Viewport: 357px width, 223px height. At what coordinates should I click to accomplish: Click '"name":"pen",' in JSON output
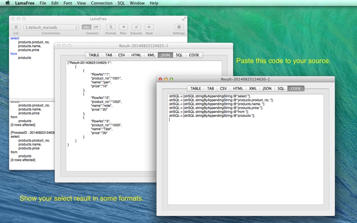click(x=101, y=82)
